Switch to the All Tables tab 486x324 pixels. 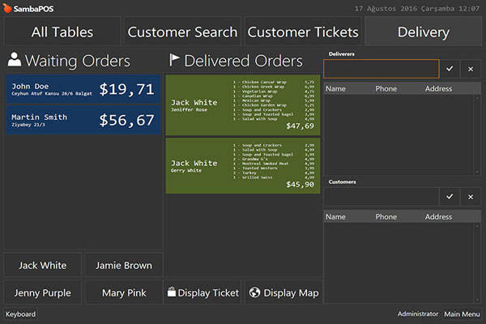(x=62, y=32)
